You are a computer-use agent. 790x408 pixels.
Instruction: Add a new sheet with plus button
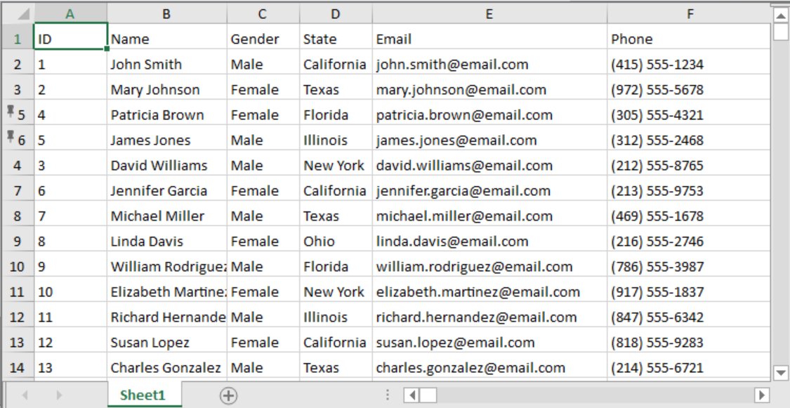(228, 396)
